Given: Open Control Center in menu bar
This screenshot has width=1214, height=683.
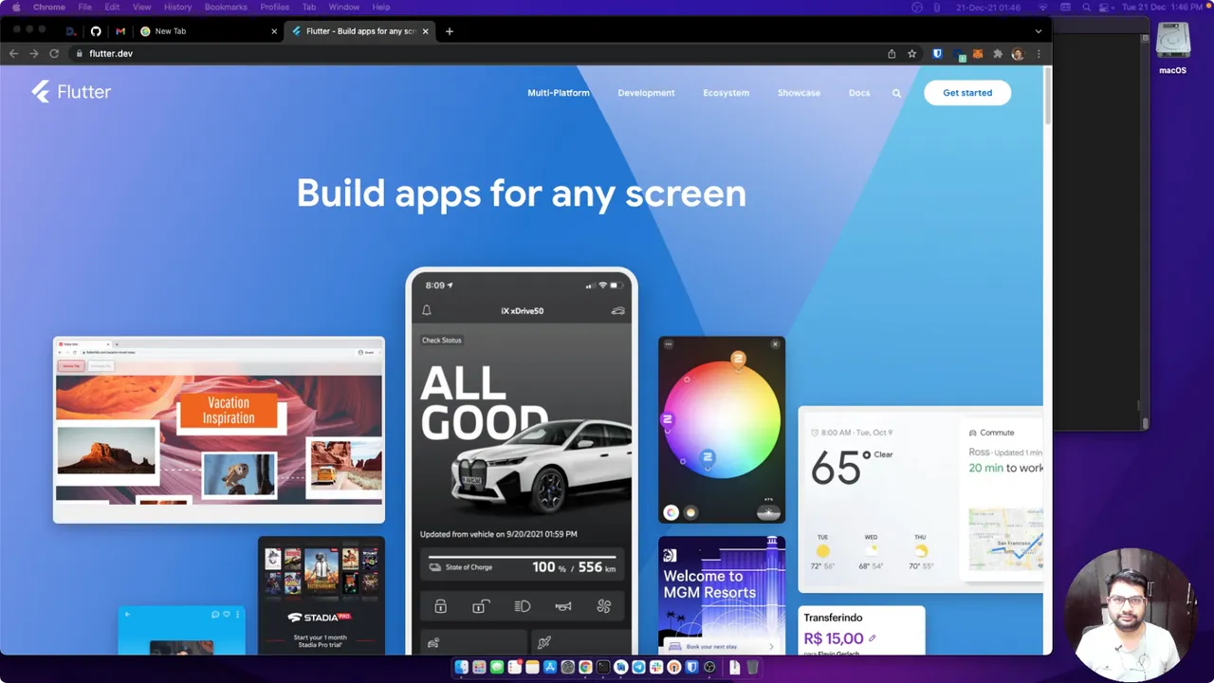Looking at the screenshot, I should coord(1106,7).
